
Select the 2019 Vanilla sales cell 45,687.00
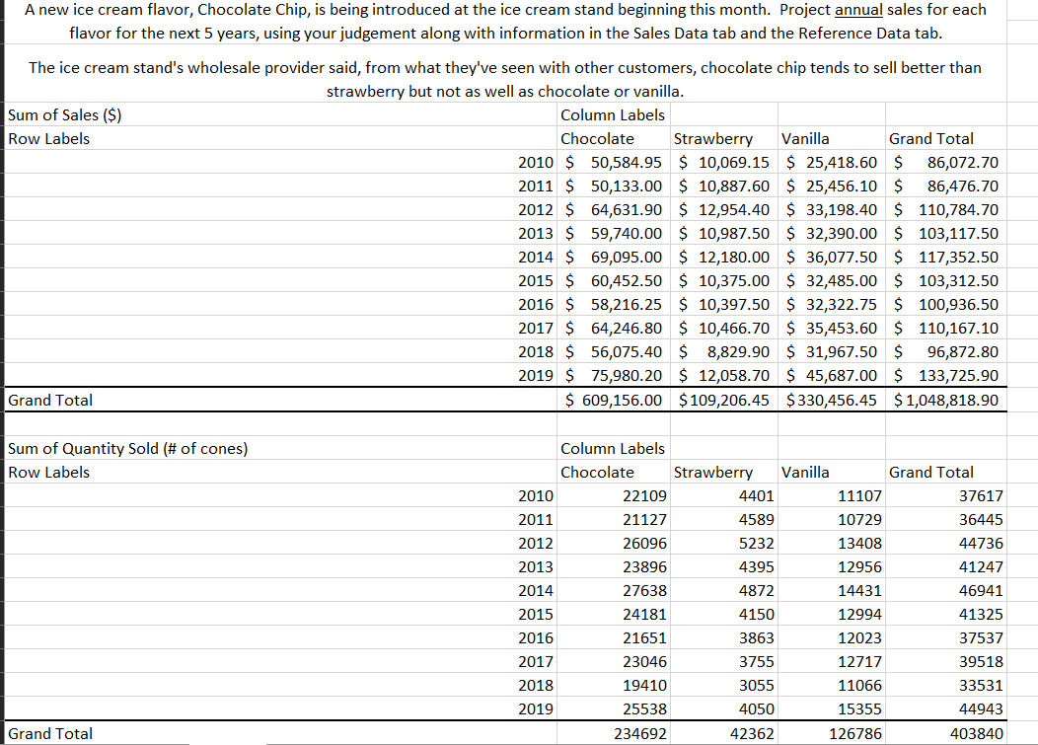(x=832, y=376)
